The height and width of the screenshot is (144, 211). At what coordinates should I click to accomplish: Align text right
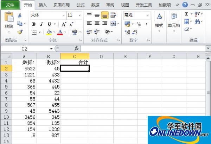(x=105, y=24)
